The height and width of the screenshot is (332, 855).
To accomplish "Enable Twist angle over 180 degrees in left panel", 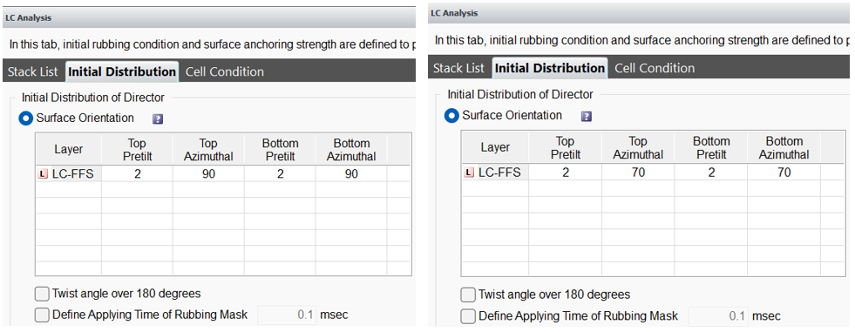I will click(42, 294).
